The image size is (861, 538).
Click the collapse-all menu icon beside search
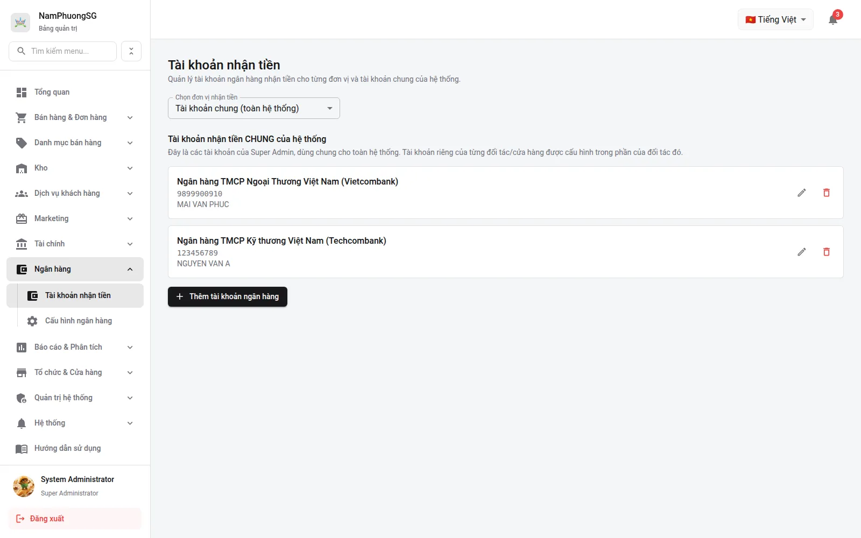(131, 51)
